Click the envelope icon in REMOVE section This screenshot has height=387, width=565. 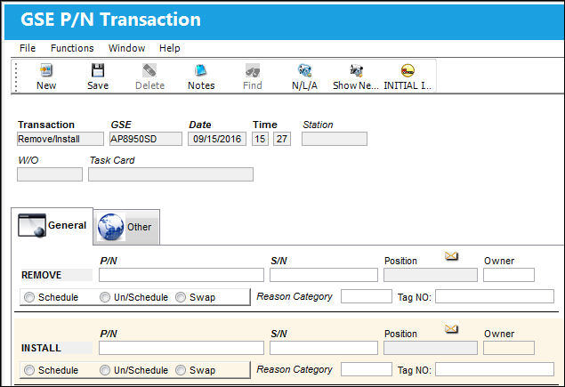pyautogui.click(x=451, y=256)
